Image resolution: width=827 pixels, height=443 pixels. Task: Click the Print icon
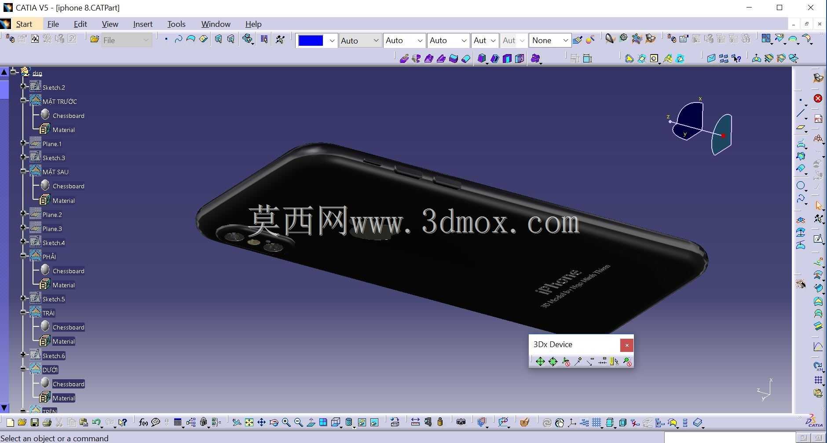tap(47, 422)
